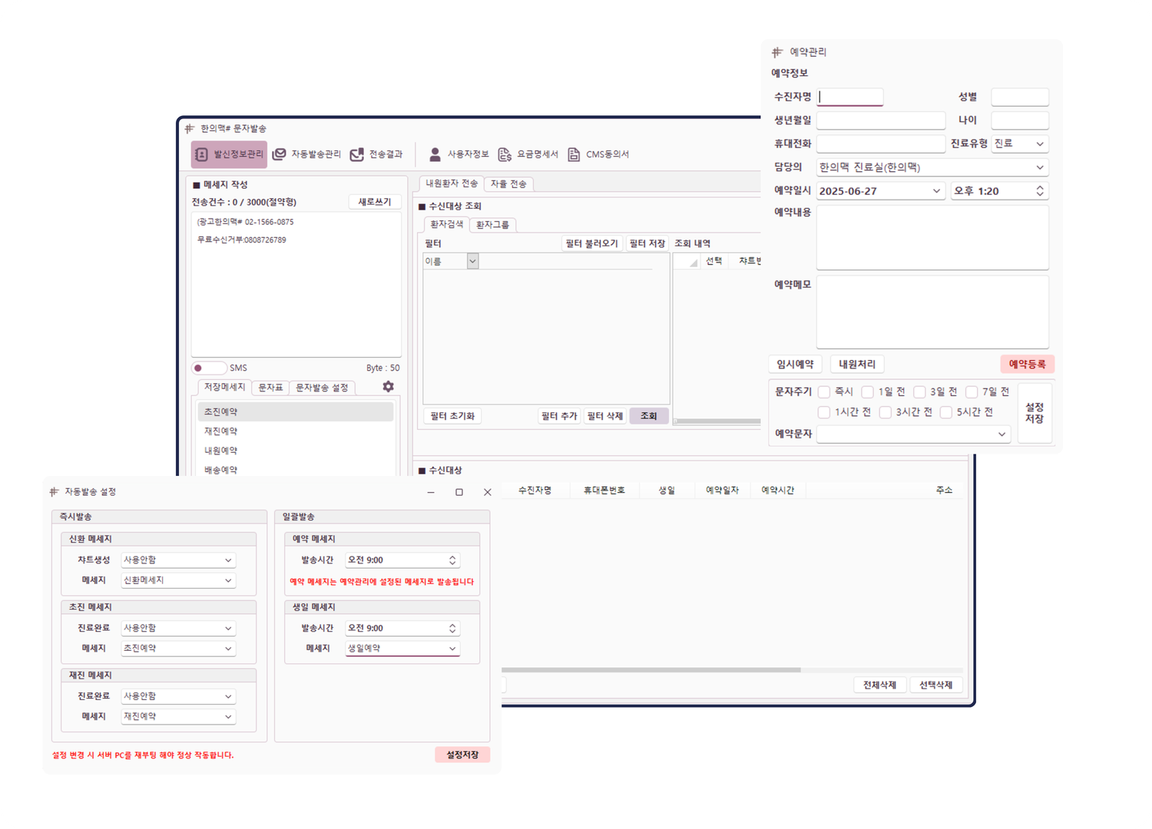Switch to the 저장메세지 tab
Image resolution: width=1152 pixels, height=829 pixels.
224,388
